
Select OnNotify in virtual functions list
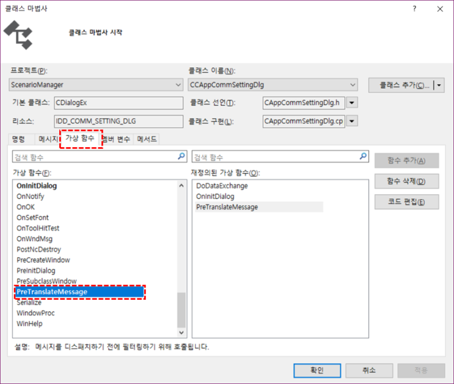coord(31,197)
